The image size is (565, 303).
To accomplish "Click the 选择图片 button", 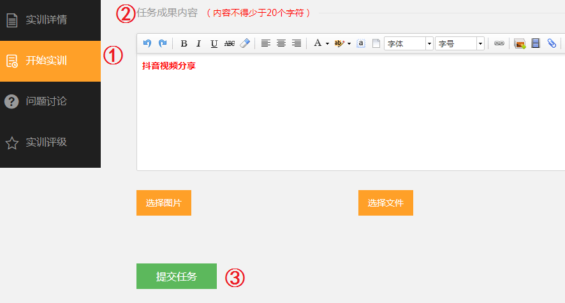I will point(164,203).
